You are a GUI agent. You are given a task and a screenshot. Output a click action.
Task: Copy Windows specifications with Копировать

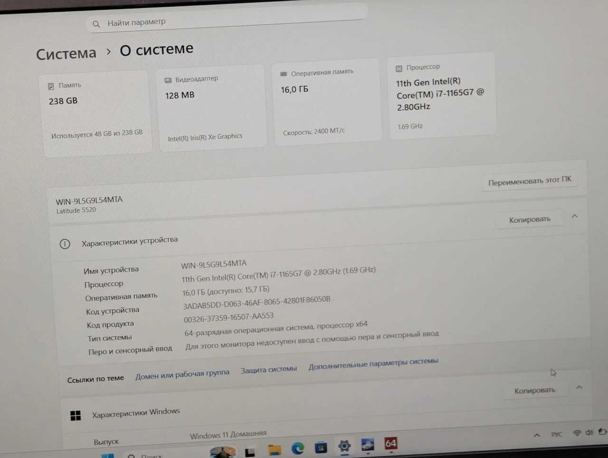[535, 391]
